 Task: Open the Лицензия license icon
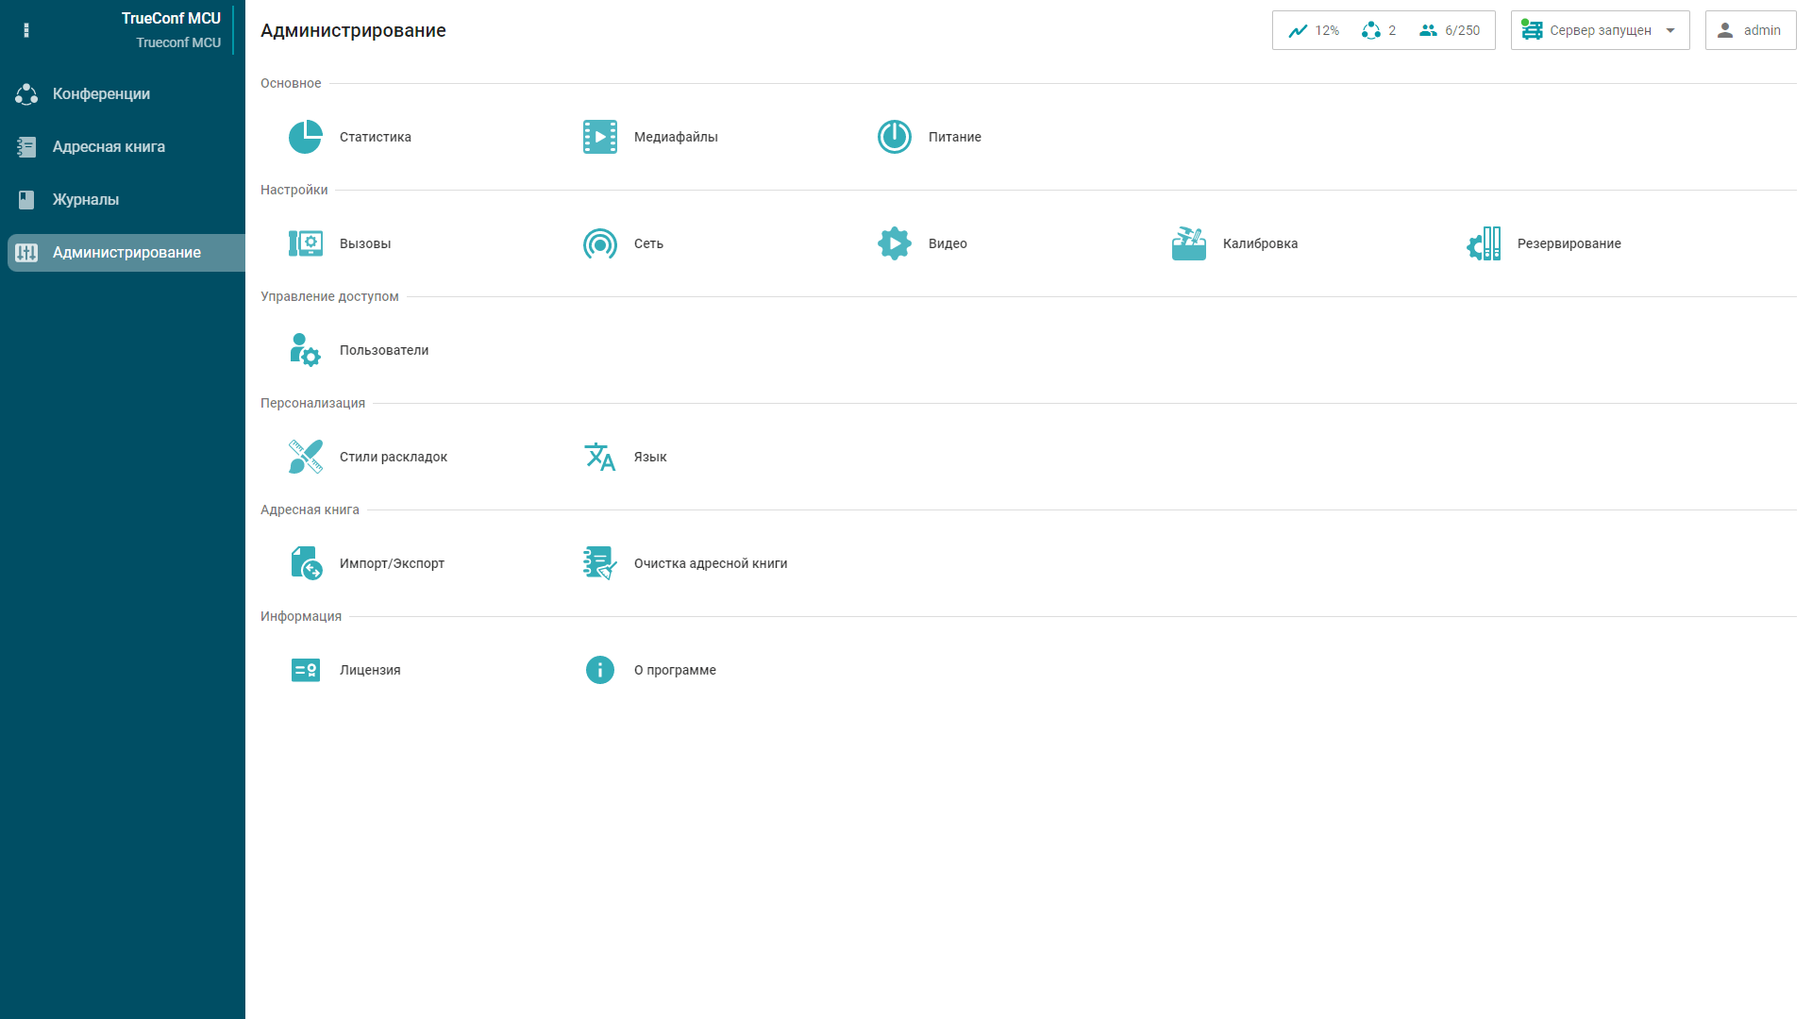305,670
